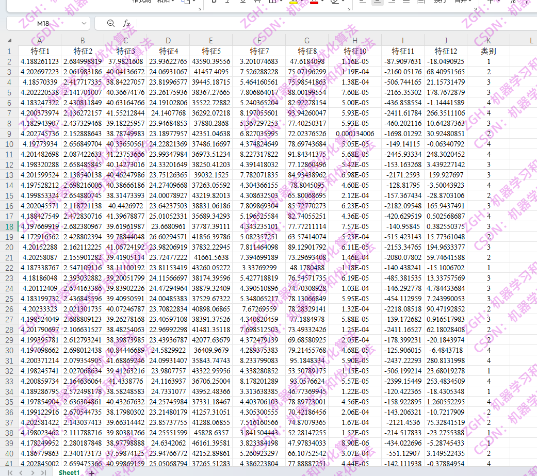
Task: Click header cell 特征12
Action: pyautogui.click(x=446, y=51)
